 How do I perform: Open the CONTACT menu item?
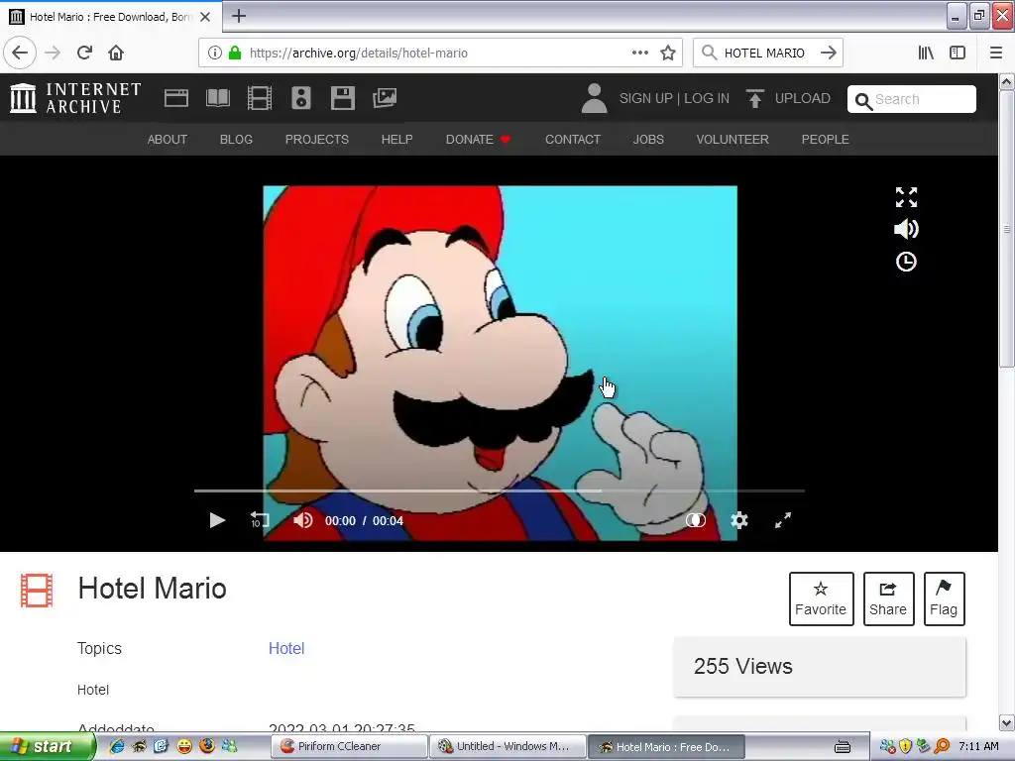(x=573, y=139)
